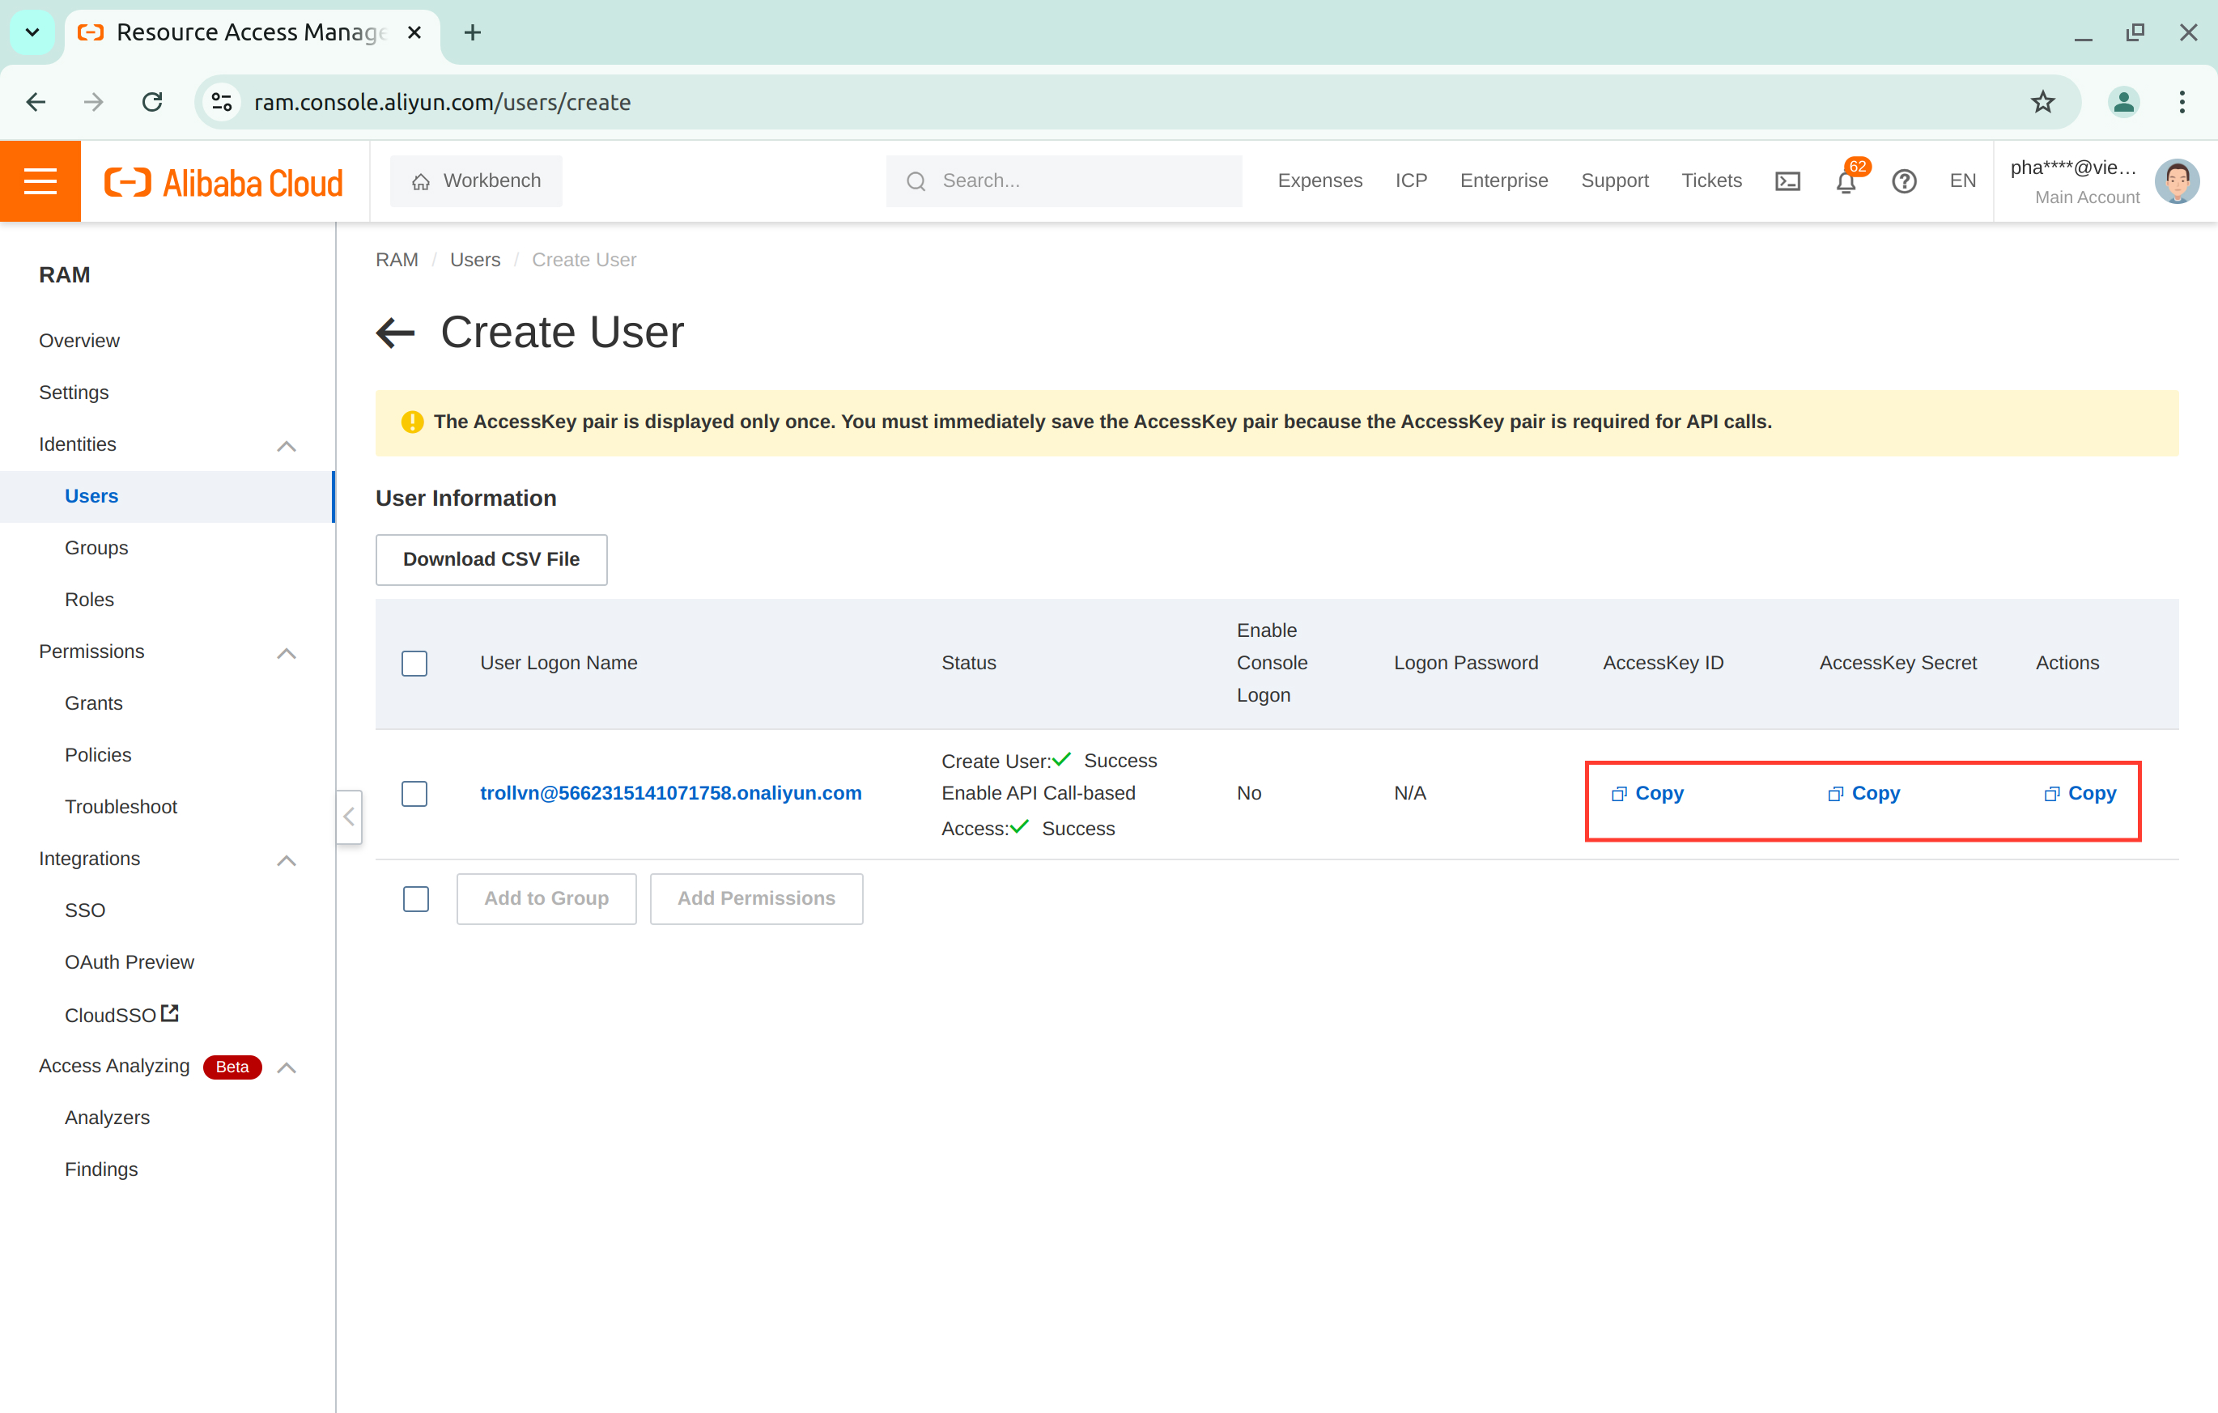This screenshot has height=1413, width=2218.
Task: Open Support in the top bar
Action: click(x=1615, y=181)
